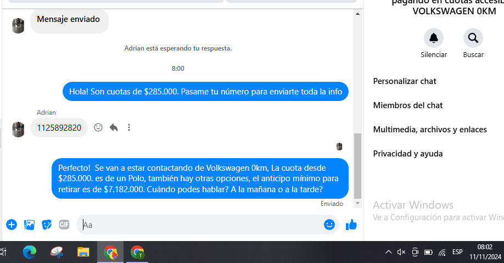Click avatar beside Mensaje enviado bubble

18,26
